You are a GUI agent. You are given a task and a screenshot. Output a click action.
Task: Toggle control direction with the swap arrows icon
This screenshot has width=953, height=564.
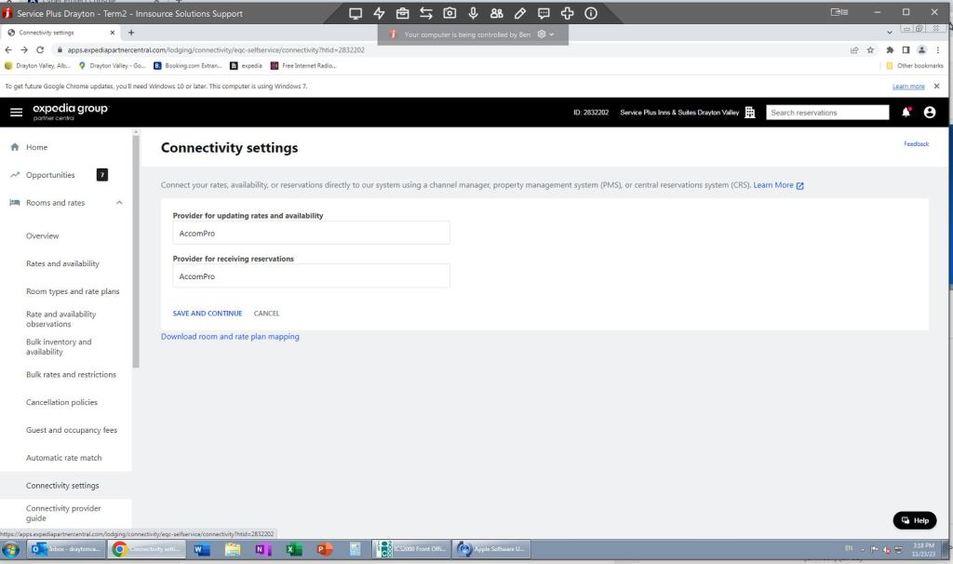tap(425, 13)
